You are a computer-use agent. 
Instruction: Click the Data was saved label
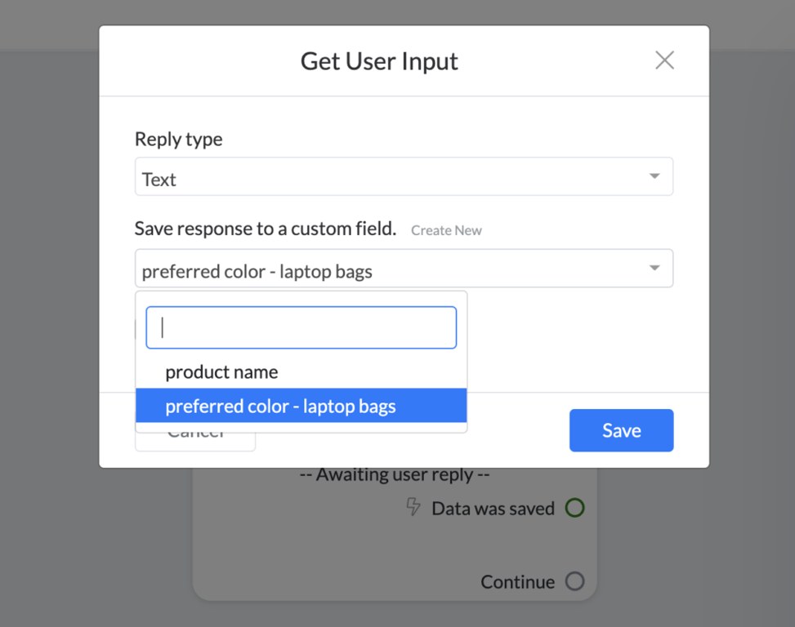(493, 509)
